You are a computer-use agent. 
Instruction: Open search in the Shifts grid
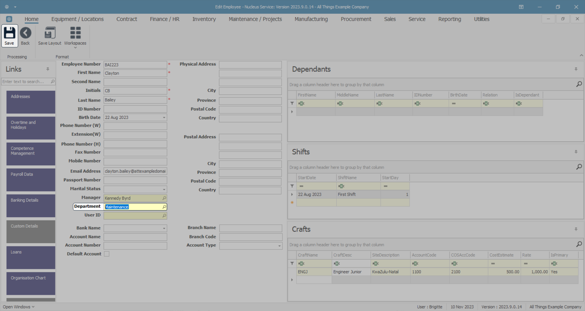click(x=579, y=167)
